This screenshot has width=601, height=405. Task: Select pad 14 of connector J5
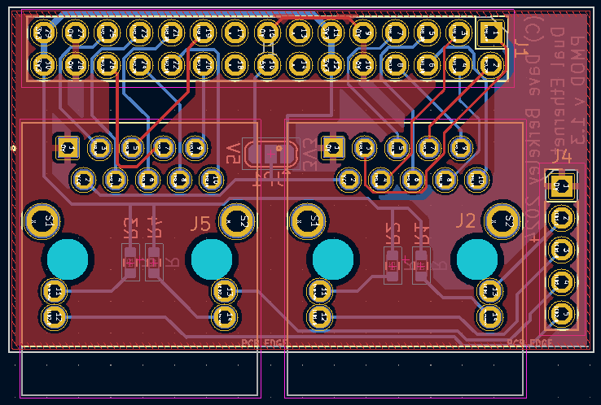[x=224, y=317]
